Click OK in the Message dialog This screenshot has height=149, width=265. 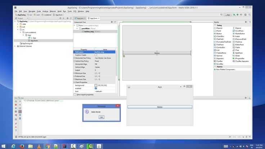pos(102,117)
